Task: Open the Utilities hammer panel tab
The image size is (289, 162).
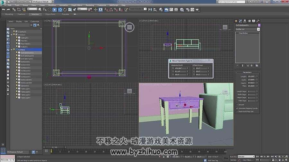Action: (258, 21)
